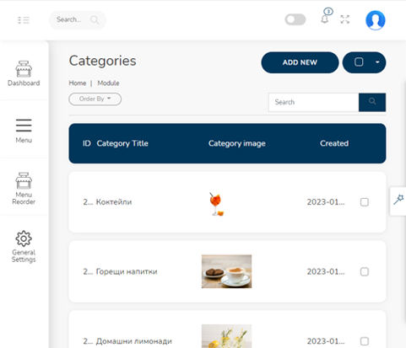The image size is (406, 348).
Task: Open General Settings gear
Action: pyautogui.click(x=24, y=247)
